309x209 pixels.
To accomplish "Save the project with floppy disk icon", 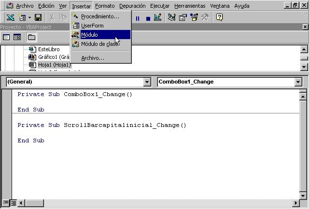I will [38, 17].
